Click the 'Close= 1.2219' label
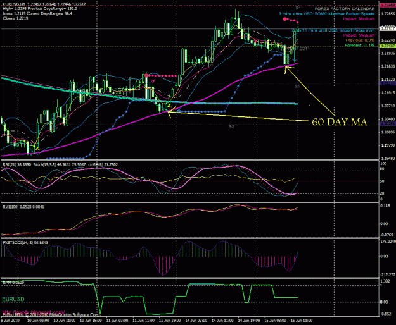396x325 pixels. point(15,18)
